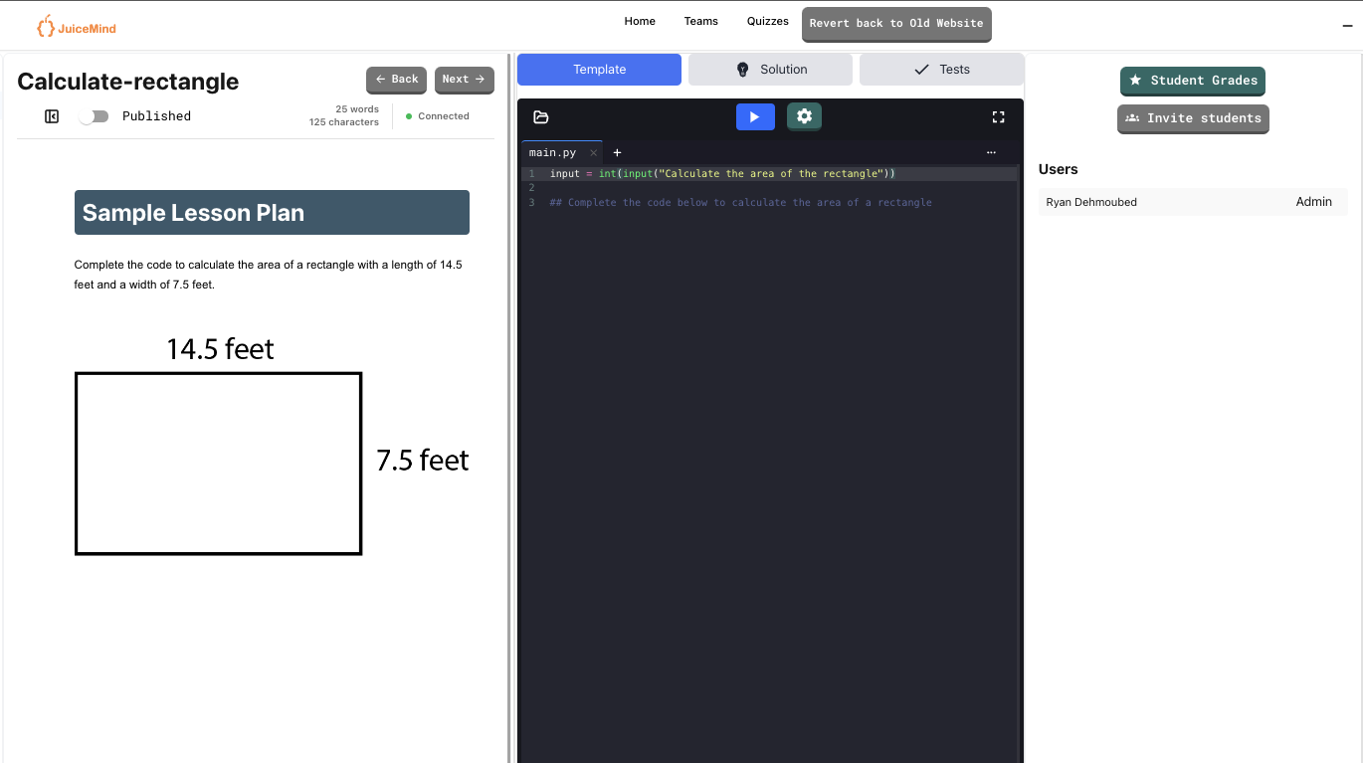Navigate to Home in the top bar

point(640,21)
